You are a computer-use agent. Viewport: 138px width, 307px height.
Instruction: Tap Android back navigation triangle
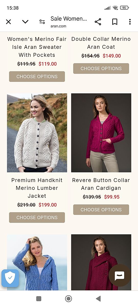98,299
